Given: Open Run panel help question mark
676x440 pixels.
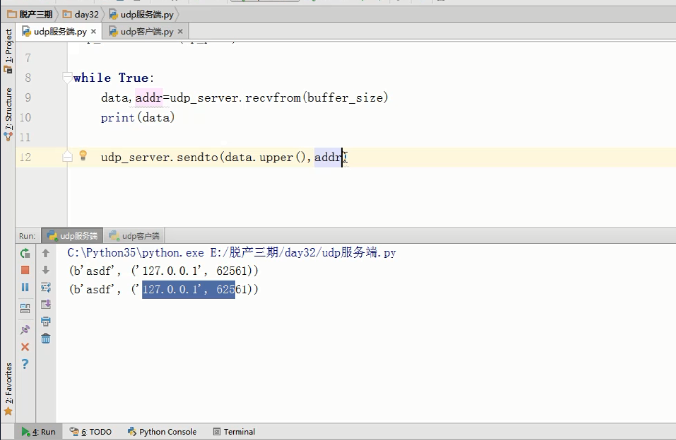Looking at the screenshot, I should click(25, 364).
